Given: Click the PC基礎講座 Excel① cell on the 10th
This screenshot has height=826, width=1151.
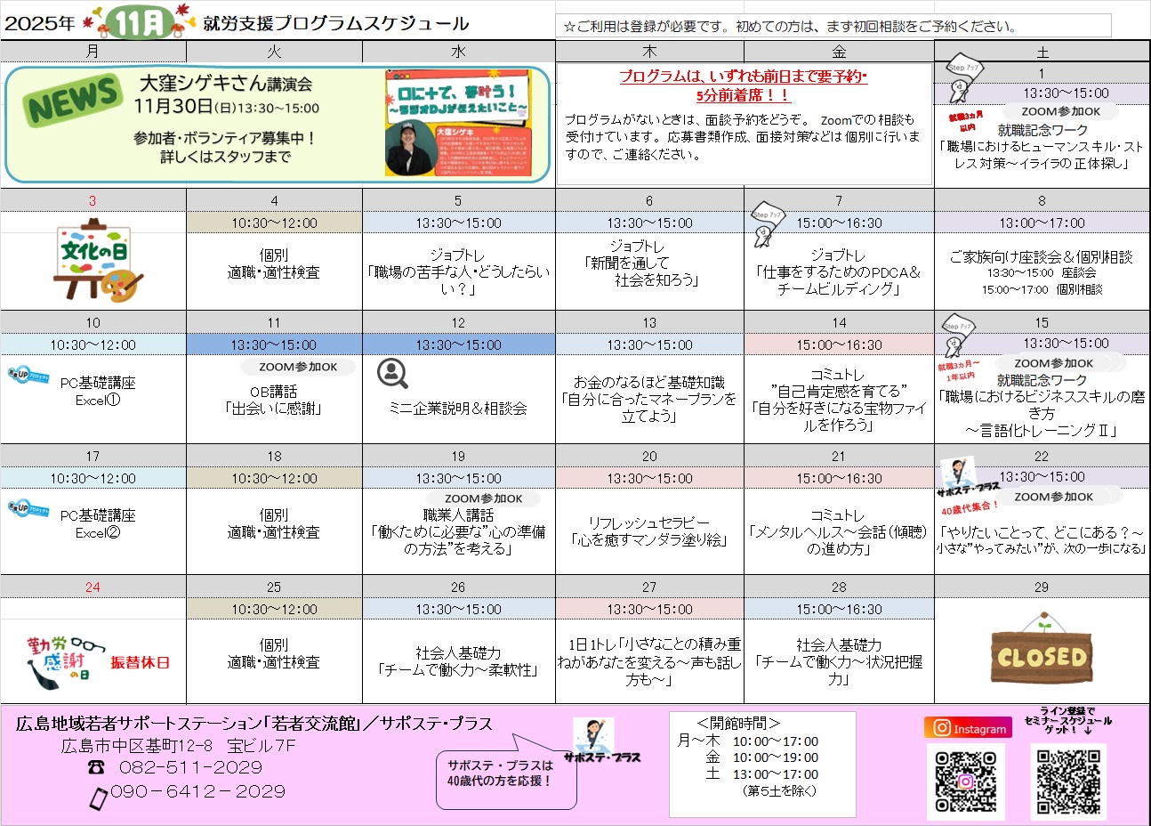Looking at the screenshot, I should (98, 391).
